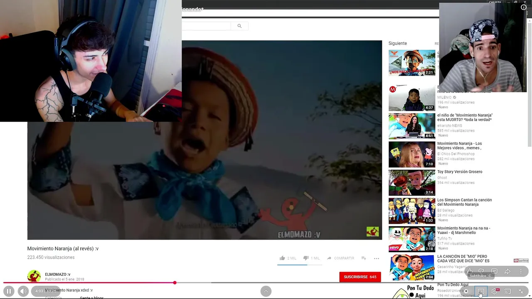Click the subscribe watermark beside suggested videos
532x299 pixels.
(521, 260)
